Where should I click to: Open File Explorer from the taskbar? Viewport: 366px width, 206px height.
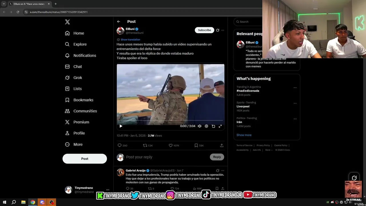(x=23, y=202)
